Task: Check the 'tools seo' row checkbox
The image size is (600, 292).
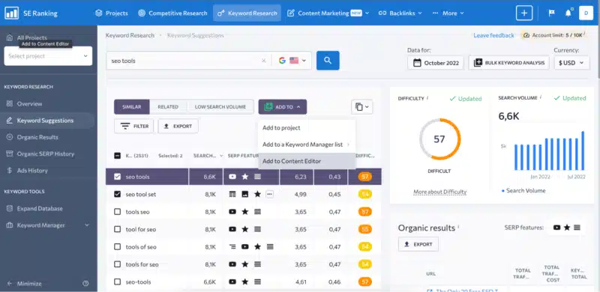Action: click(118, 212)
